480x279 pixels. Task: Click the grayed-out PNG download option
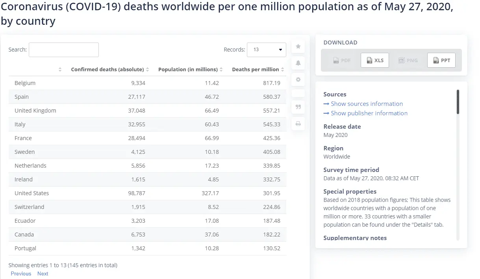(408, 60)
